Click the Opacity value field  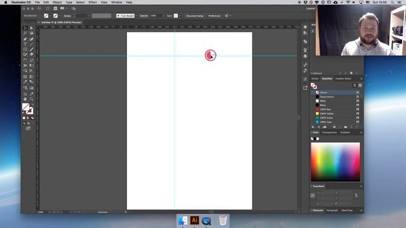(x=155, y=16)
